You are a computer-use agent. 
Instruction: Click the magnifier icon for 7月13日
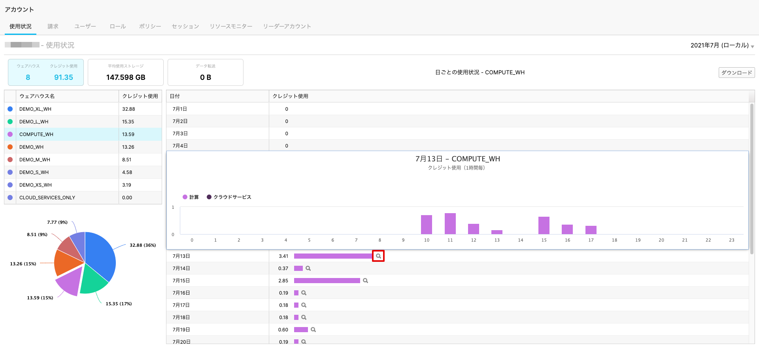(378, 256)
